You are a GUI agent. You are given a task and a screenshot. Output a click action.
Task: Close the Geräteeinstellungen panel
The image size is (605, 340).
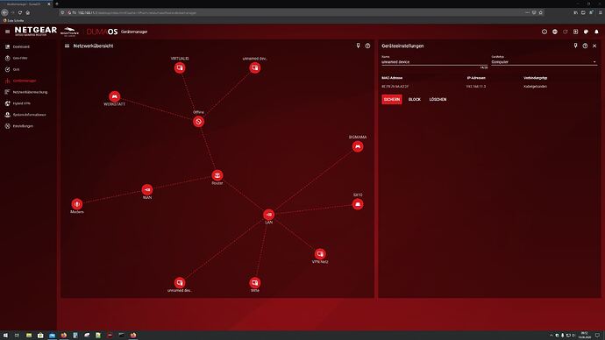tap(594, 46)
